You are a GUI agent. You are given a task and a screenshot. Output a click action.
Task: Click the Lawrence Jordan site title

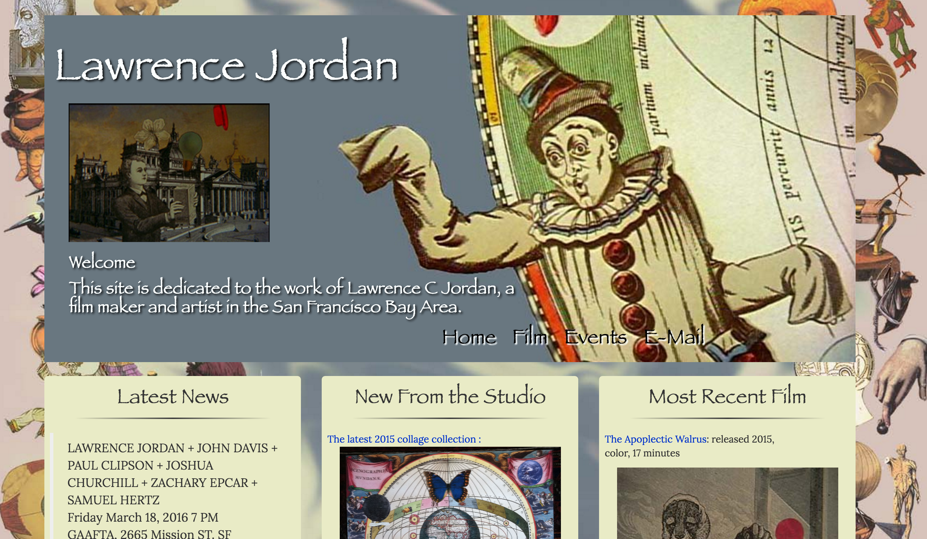point(227,65)
